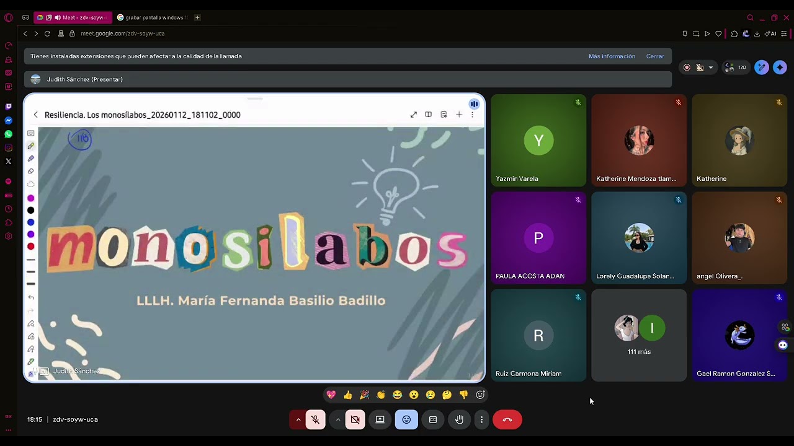Turn on the camera in the call bar

coord(355,419)
